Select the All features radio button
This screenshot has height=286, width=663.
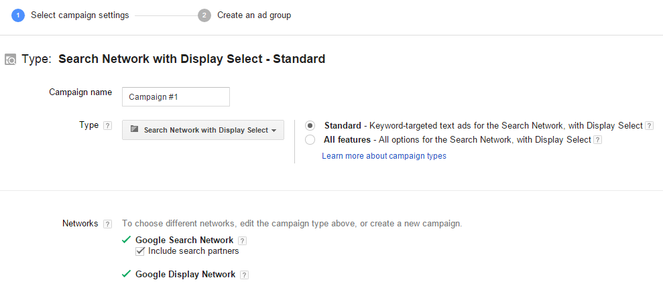310,140
